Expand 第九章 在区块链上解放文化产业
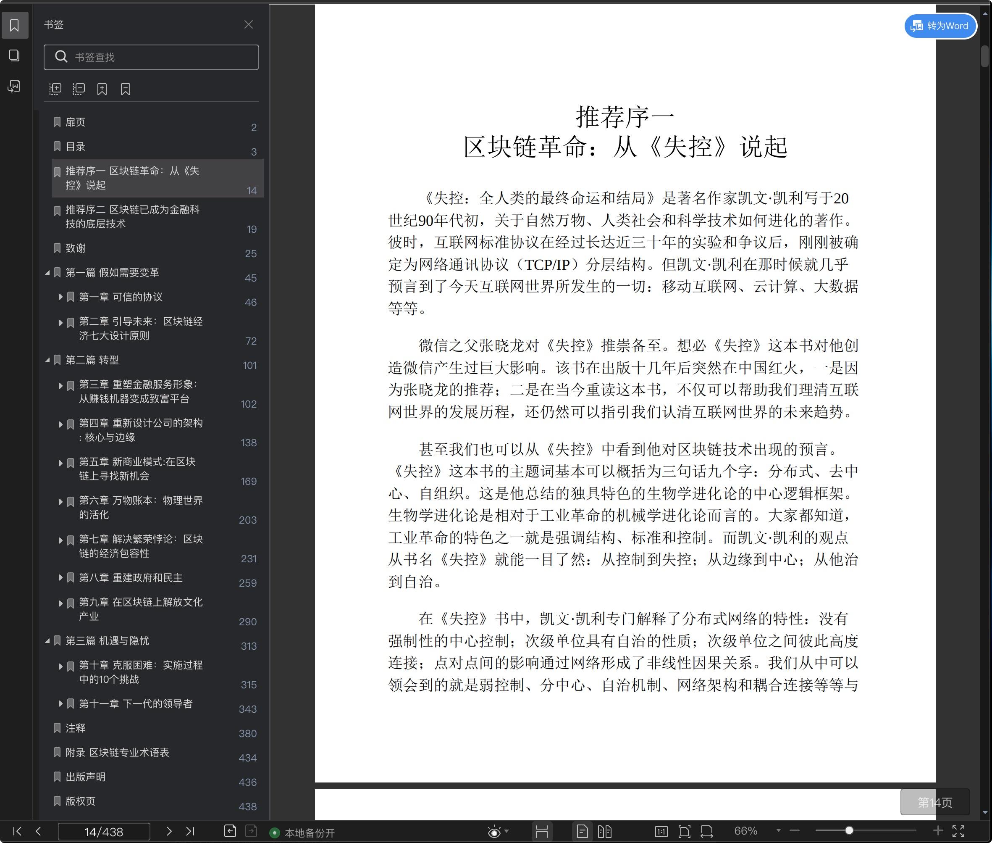Screen dimensions: 992x843 [x=60, y=603]
